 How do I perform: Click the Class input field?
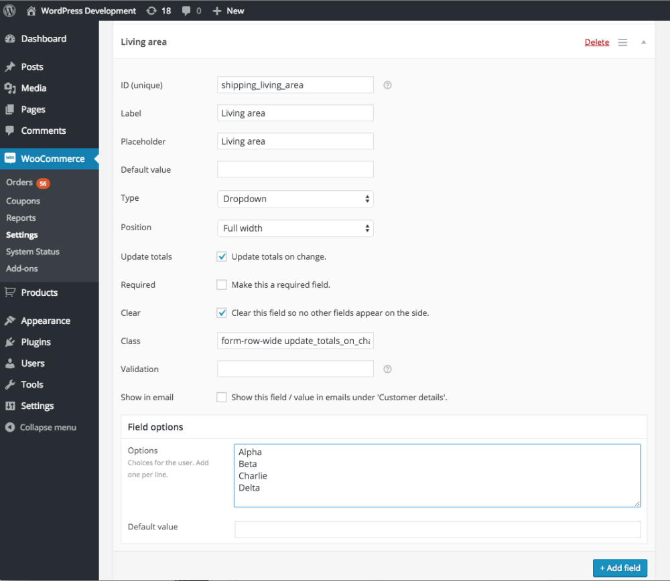(x=295, y=341)
